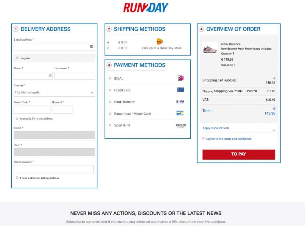The height and width of the screenshot is (226, 305).
Task: Click the VAT € 26.02 amount
Action: point(270,100)
